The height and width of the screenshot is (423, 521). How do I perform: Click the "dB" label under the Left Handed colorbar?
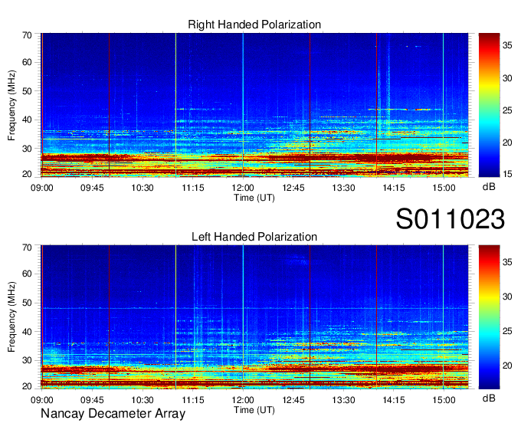[489, 398]
